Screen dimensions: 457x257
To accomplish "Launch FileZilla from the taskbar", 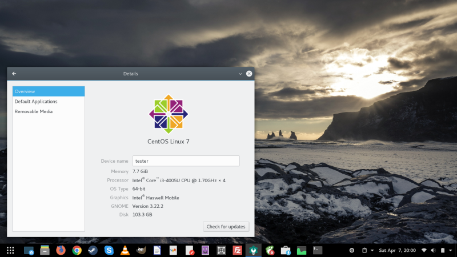I will point(237,250).
